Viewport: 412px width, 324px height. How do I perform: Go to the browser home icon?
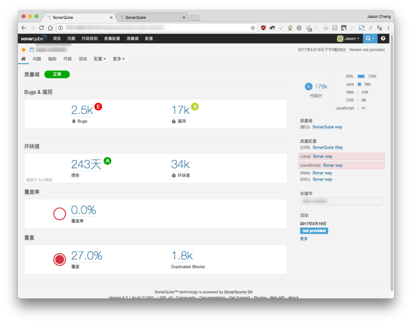(50, 28)
